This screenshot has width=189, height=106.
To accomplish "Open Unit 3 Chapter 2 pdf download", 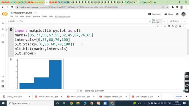I will 143,97.
